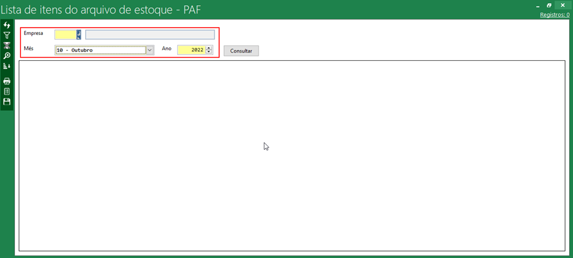
Task: Click the refresh arrows sidebar icon
Action: 6,25
